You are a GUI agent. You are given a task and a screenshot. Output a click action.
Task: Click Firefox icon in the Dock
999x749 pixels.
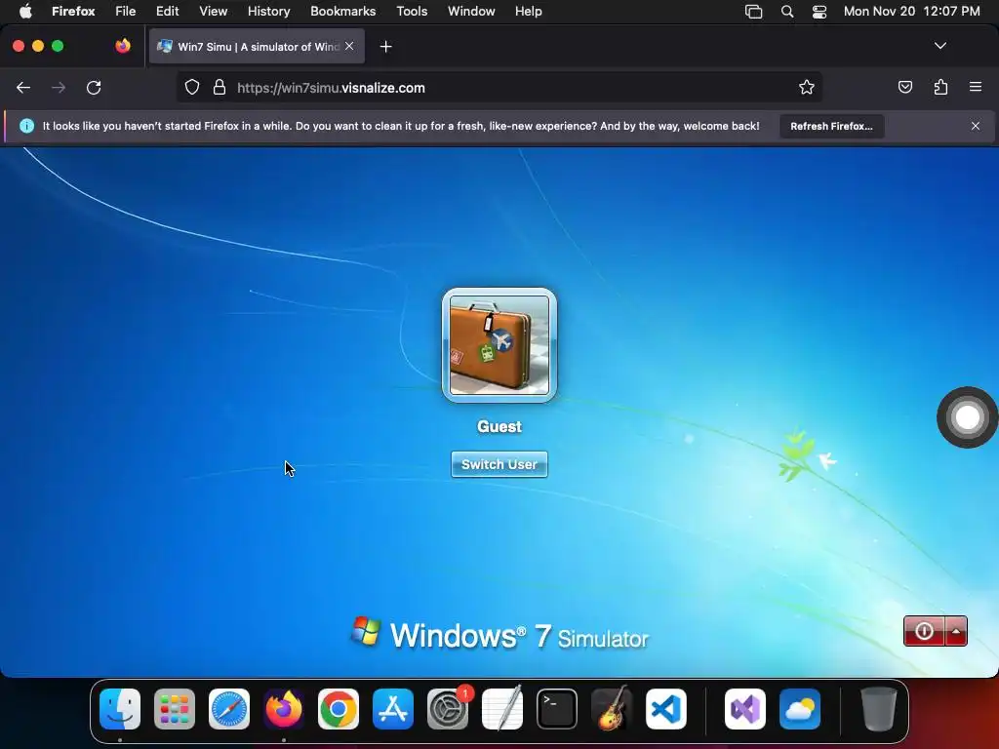284,709
